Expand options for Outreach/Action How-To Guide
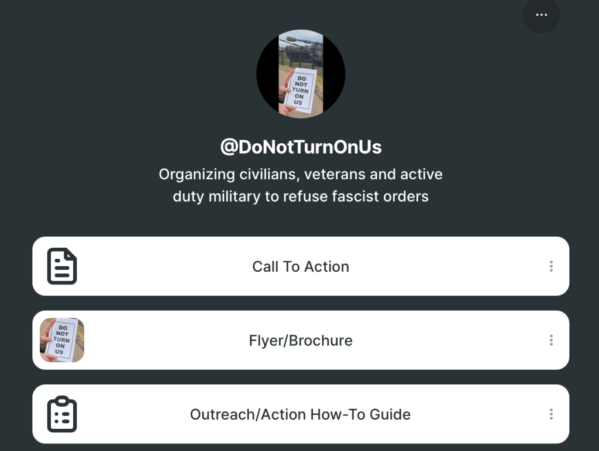The image size is (599, 451). click(550, 414)
